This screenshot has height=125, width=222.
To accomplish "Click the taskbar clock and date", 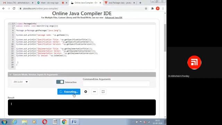I will pos(157,122).
